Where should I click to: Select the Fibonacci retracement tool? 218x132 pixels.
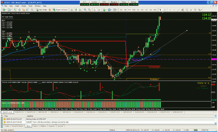187,10
